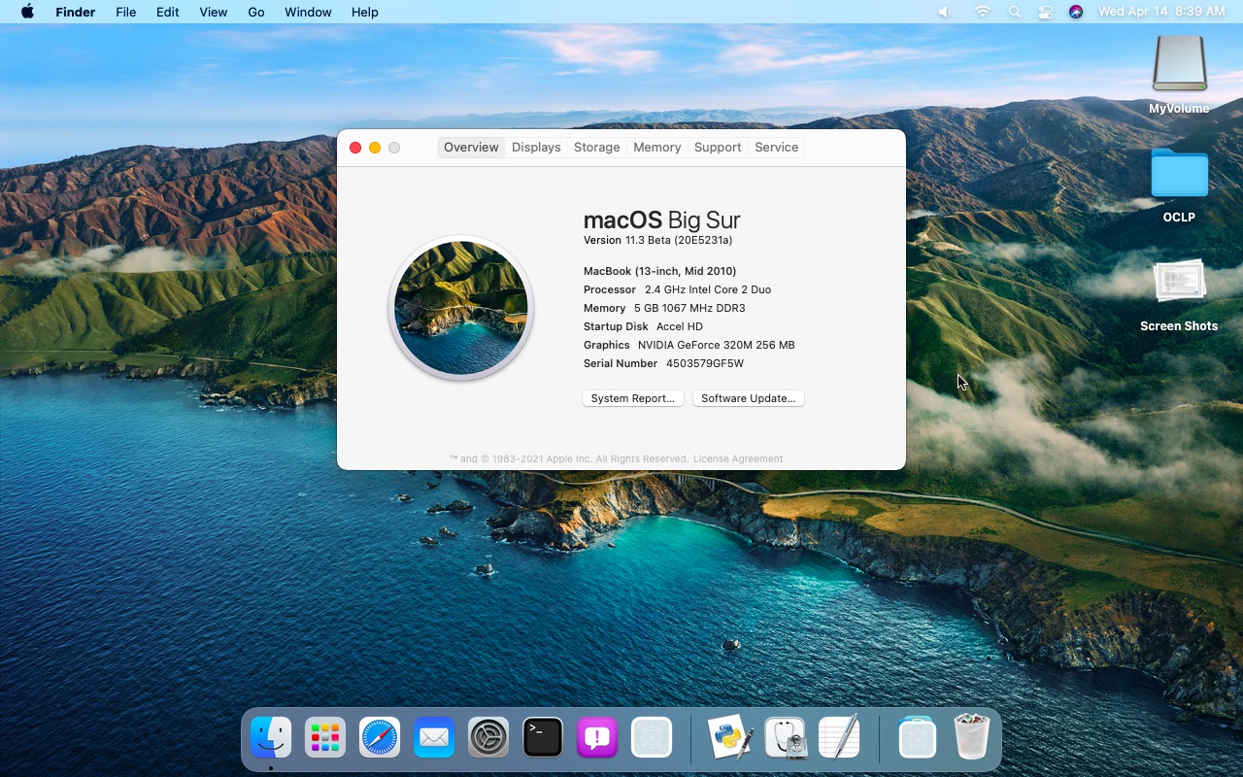This screenshot has height=777, width=1243.
Task: Click the date and time in menu bar
Action: tap(1161, 12)
